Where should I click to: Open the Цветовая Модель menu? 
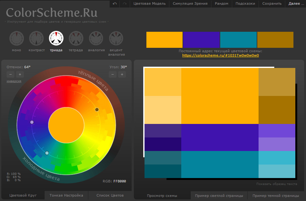click(150, 3)
